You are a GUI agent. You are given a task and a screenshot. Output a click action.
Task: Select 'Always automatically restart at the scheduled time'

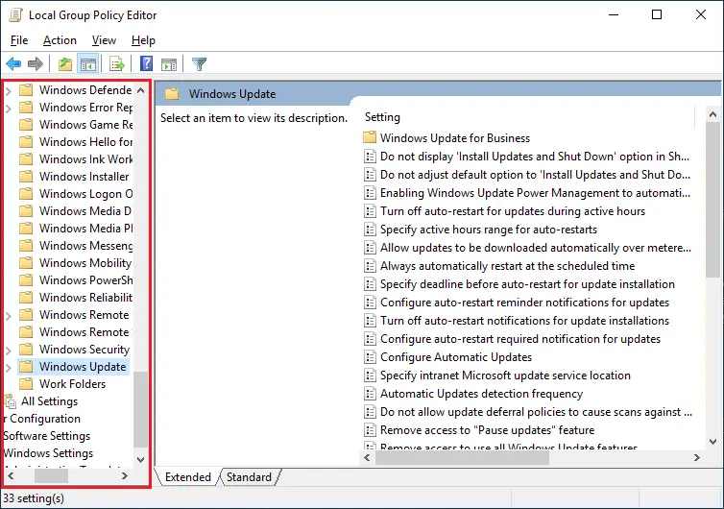[x=507, y=266]
